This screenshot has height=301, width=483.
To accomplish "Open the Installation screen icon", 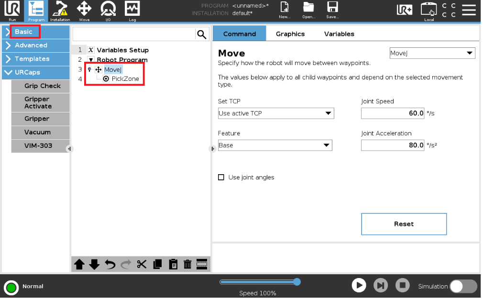I will click(60, 11).
